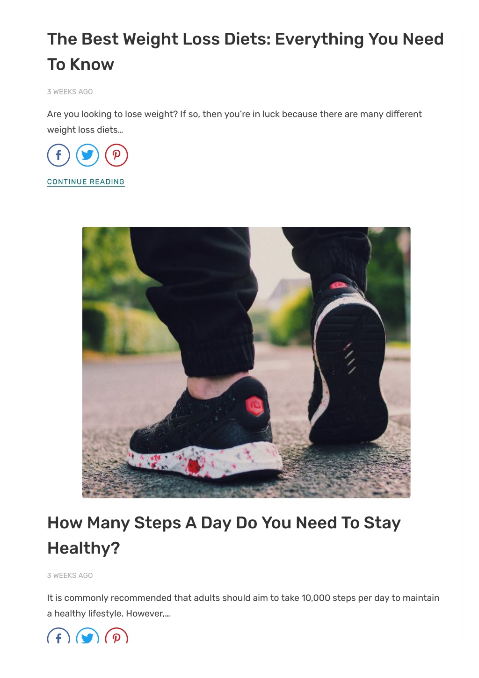Tweet the weight loss diets article

(x=87, y=155)
